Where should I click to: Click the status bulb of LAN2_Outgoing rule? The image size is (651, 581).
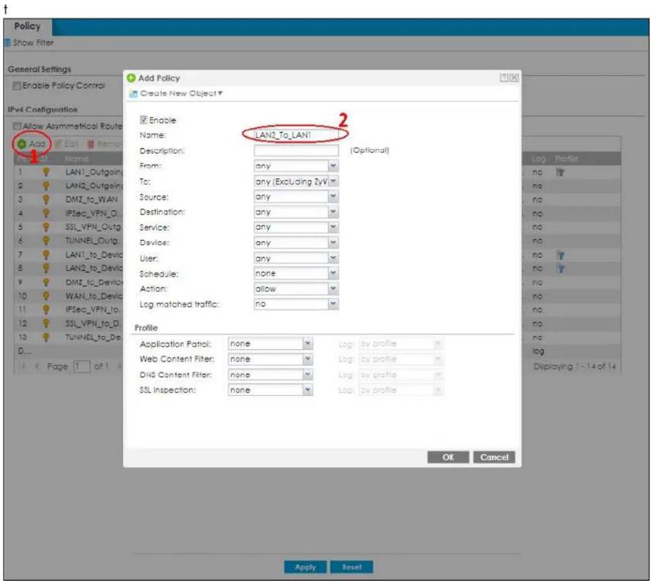[45, 186]
